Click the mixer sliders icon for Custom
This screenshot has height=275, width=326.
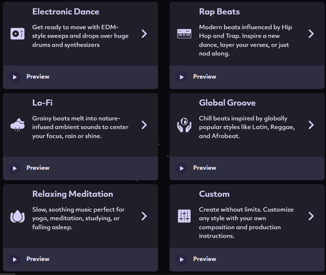[x=184, y=216]
